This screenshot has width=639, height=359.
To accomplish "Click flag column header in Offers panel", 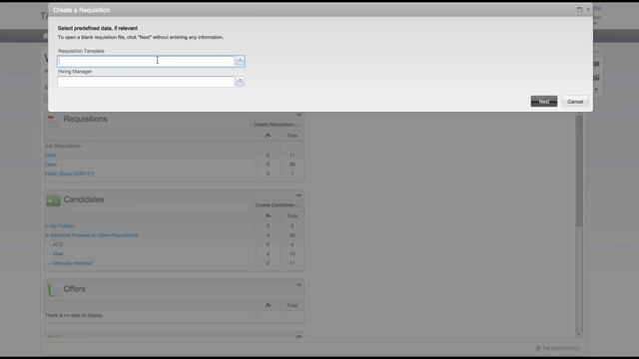I will click(x=268, y=306).
